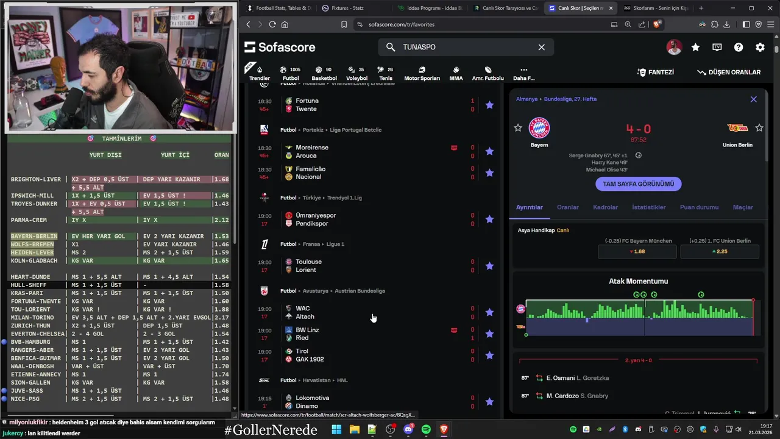This screenshot has height=439, width=780.
Task: Close the Bayern match detail panel
Action: click(x=753, y=99)
